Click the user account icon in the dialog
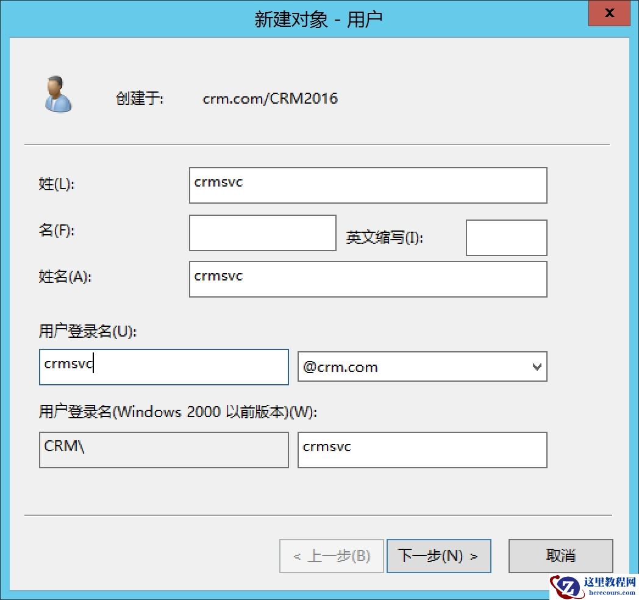Screen dimensions: 639x600 pos(58,95)
